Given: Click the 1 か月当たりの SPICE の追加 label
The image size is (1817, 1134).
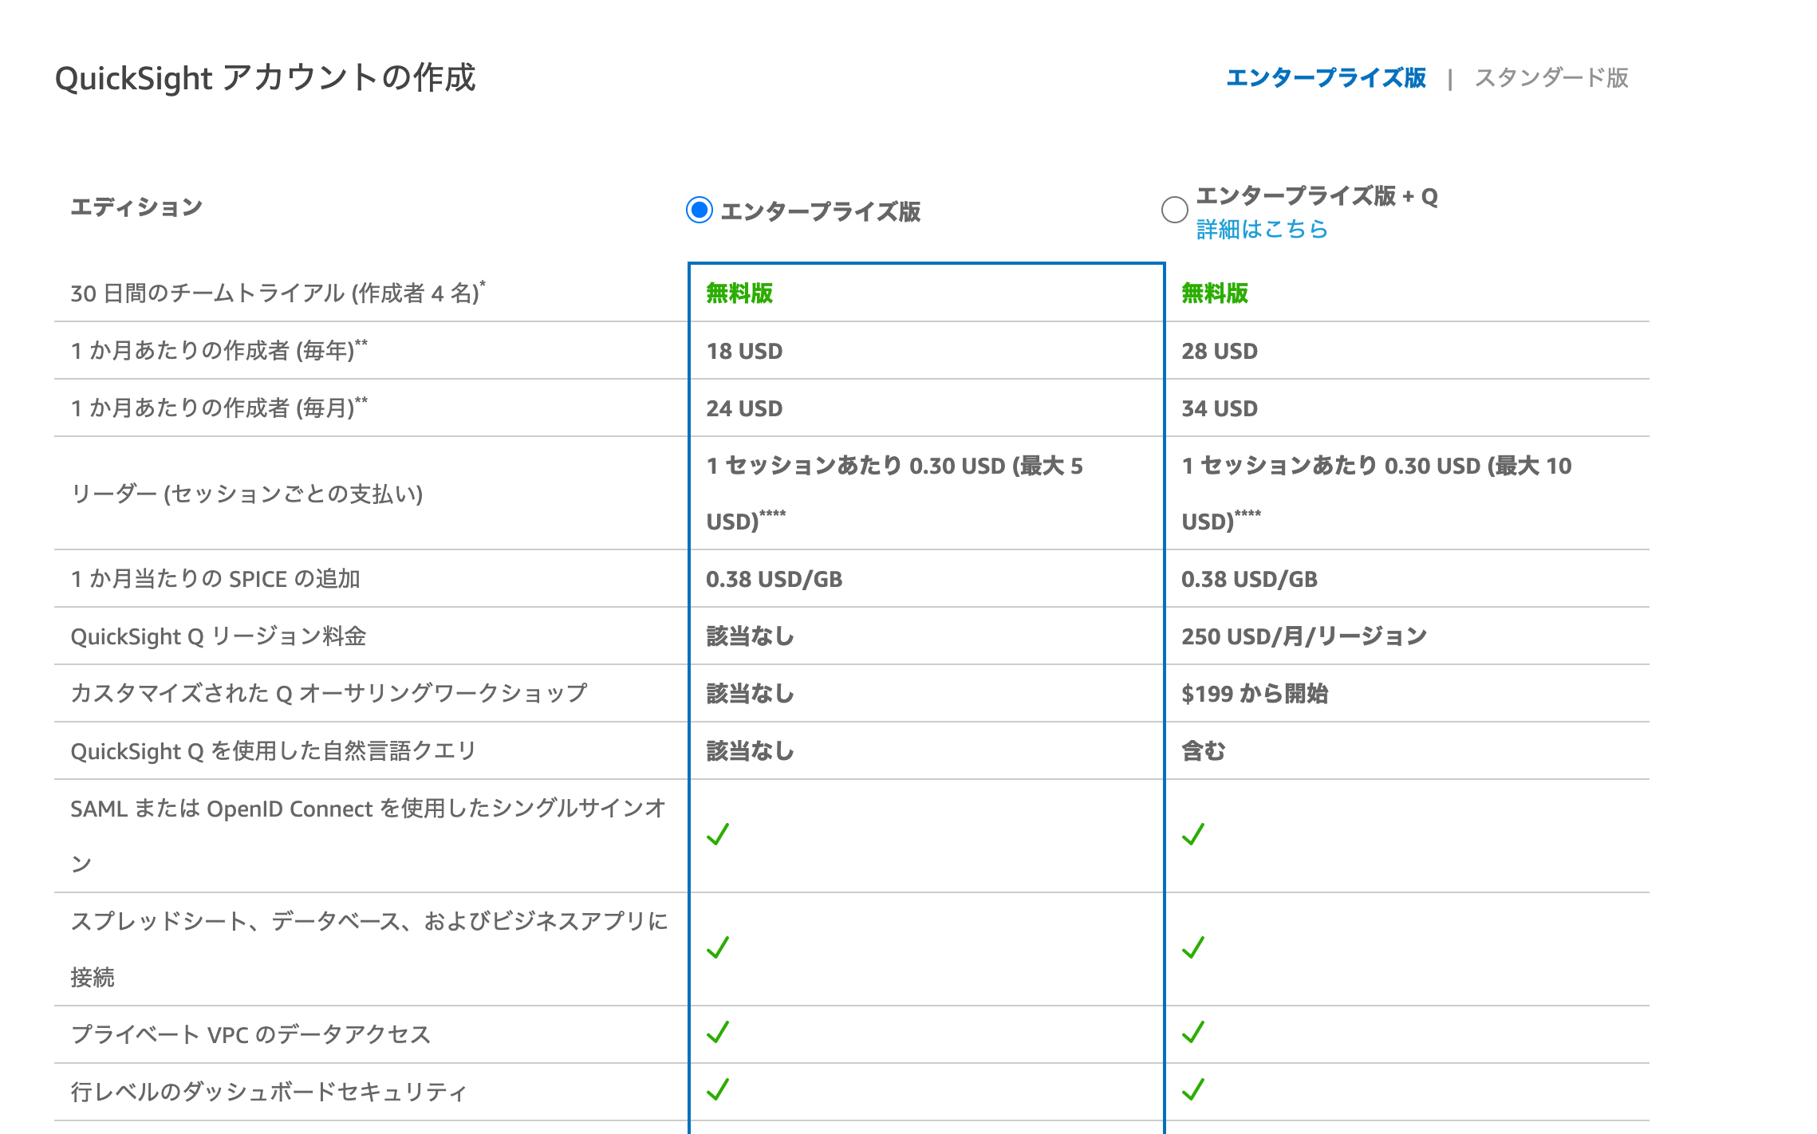Looking at the screenshot, I should 215,579.
